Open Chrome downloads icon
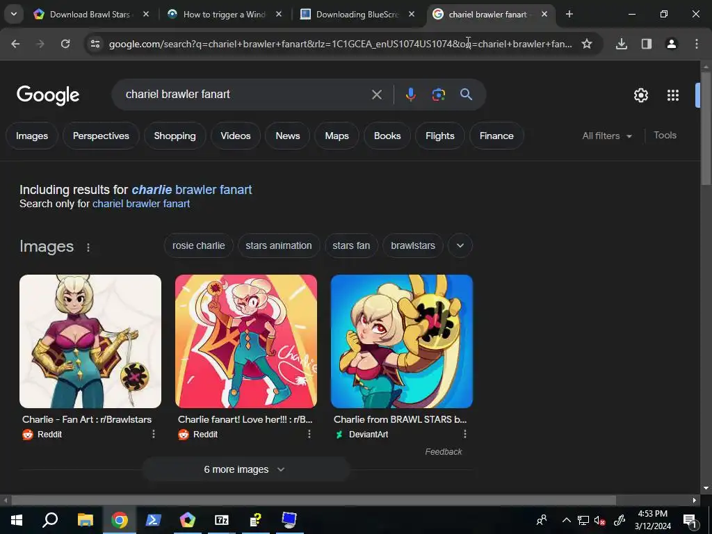The image size is (712, 534). pyautogui.click(x=621, y=44)
